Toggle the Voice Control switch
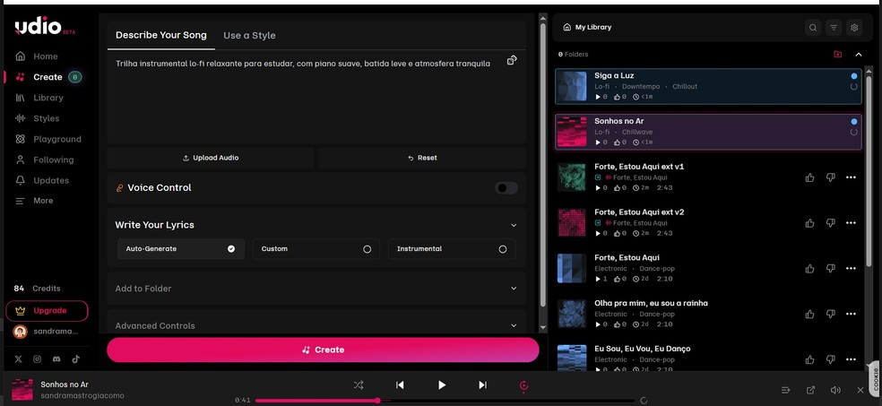The image size is (882, 406). point(506,188)
